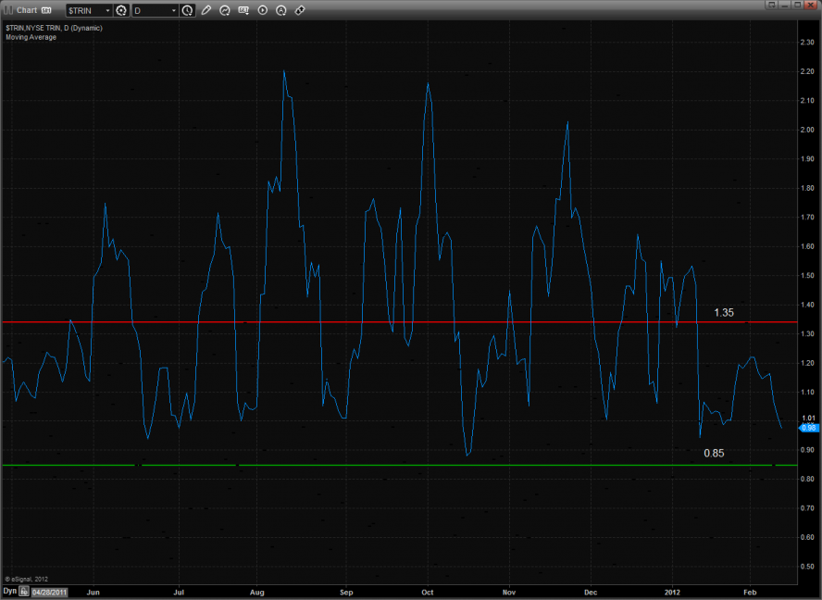Image resolution: width=822 pixels, height=600 pixels.
Task: Click the Aug label on time axis
Action: (257, 593)
